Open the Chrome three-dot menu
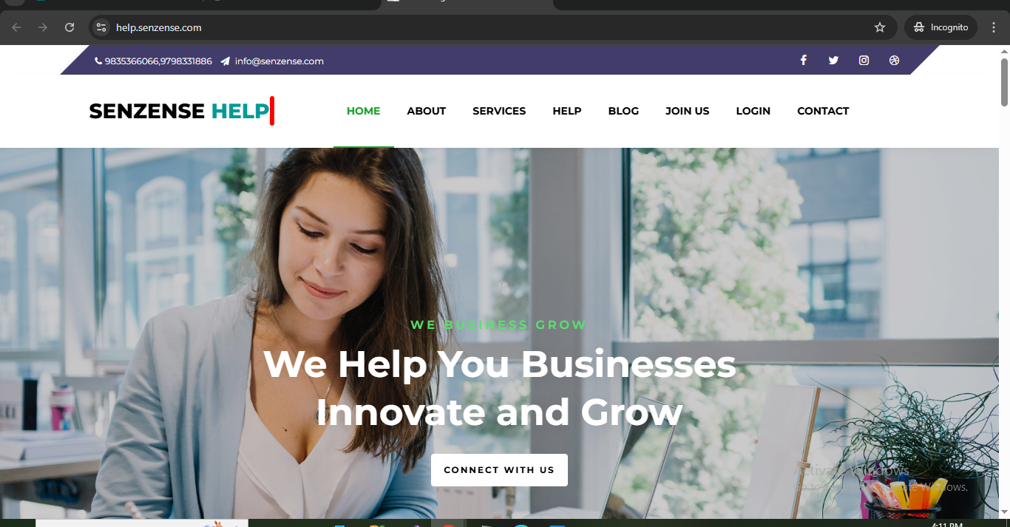The width and height of the screenshot is (1010, 527). coord(994,27)
